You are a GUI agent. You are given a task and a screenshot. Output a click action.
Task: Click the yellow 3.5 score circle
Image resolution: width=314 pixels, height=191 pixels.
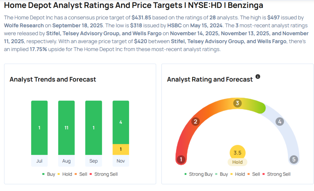[x=237, y=153]
